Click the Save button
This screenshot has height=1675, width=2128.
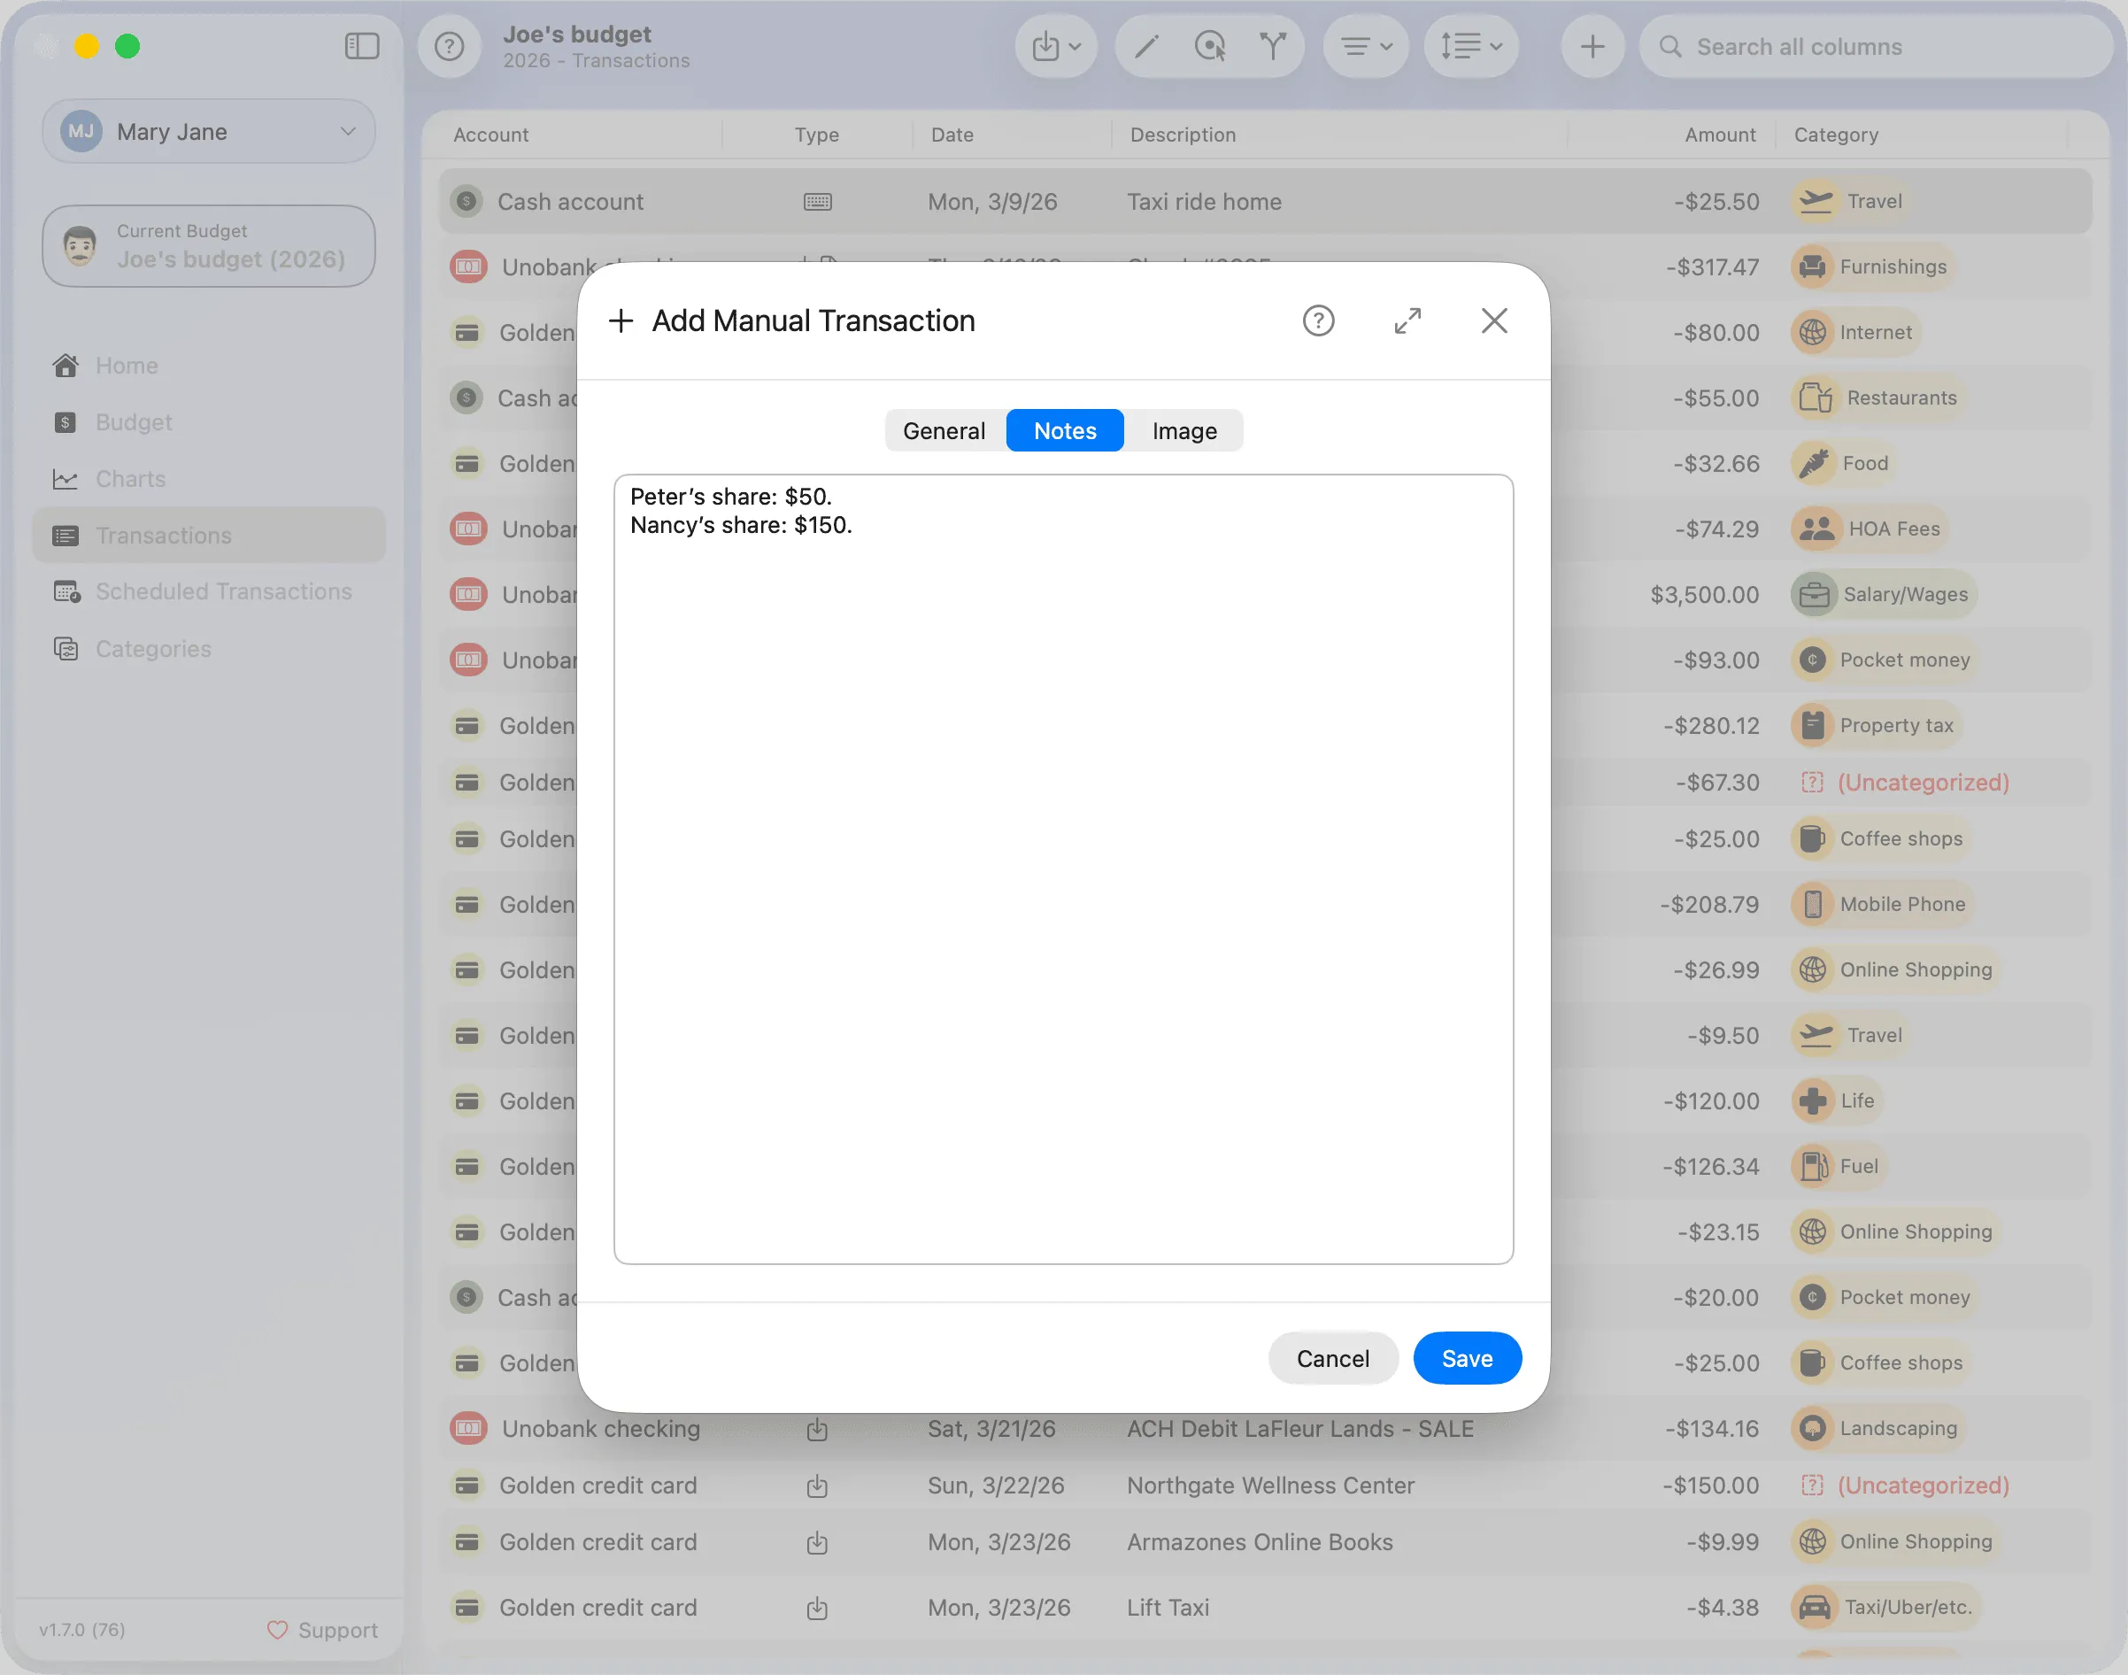pos(1467,1358)
